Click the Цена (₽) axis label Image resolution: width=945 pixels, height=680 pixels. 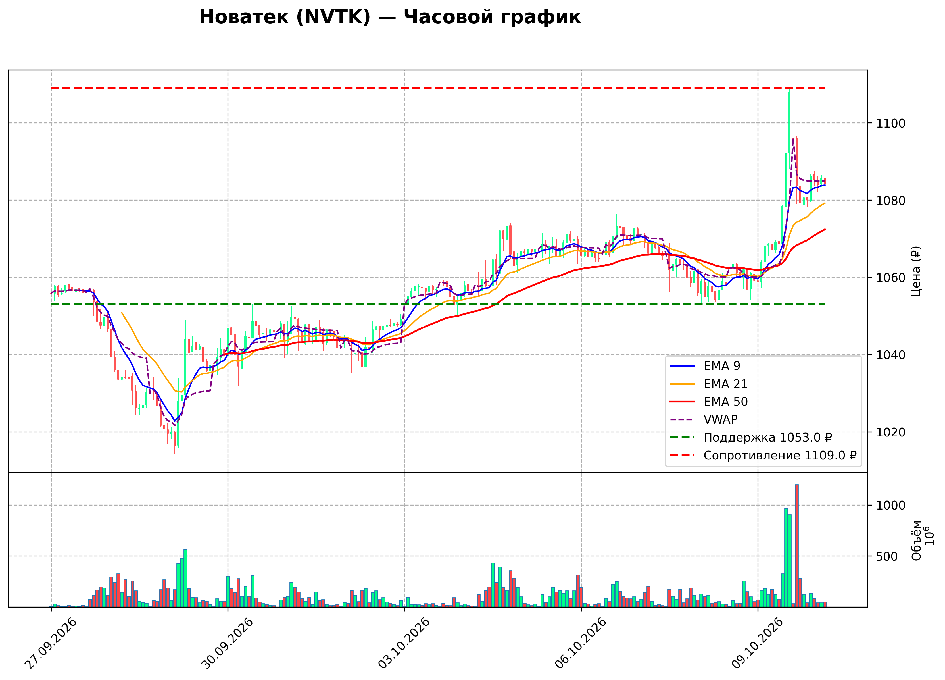tap(916, 271)
